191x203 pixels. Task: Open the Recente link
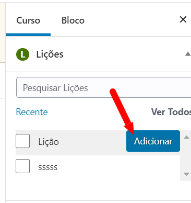[x=32, y=112]
